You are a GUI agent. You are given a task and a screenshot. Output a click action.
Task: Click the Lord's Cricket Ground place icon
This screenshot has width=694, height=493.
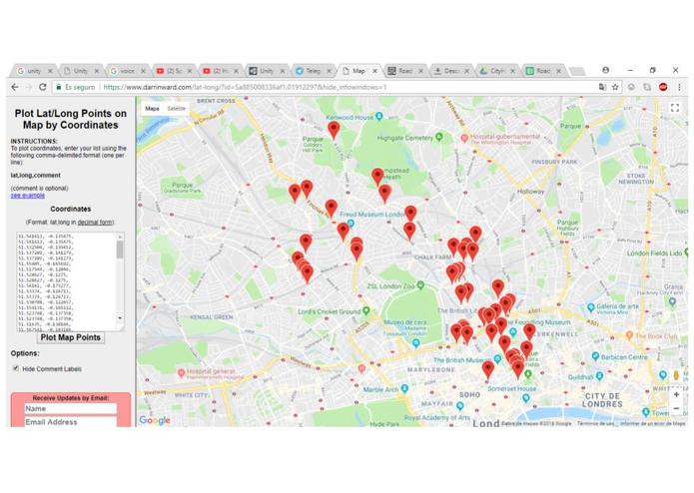pyautogui.click(x=366, y=310)
